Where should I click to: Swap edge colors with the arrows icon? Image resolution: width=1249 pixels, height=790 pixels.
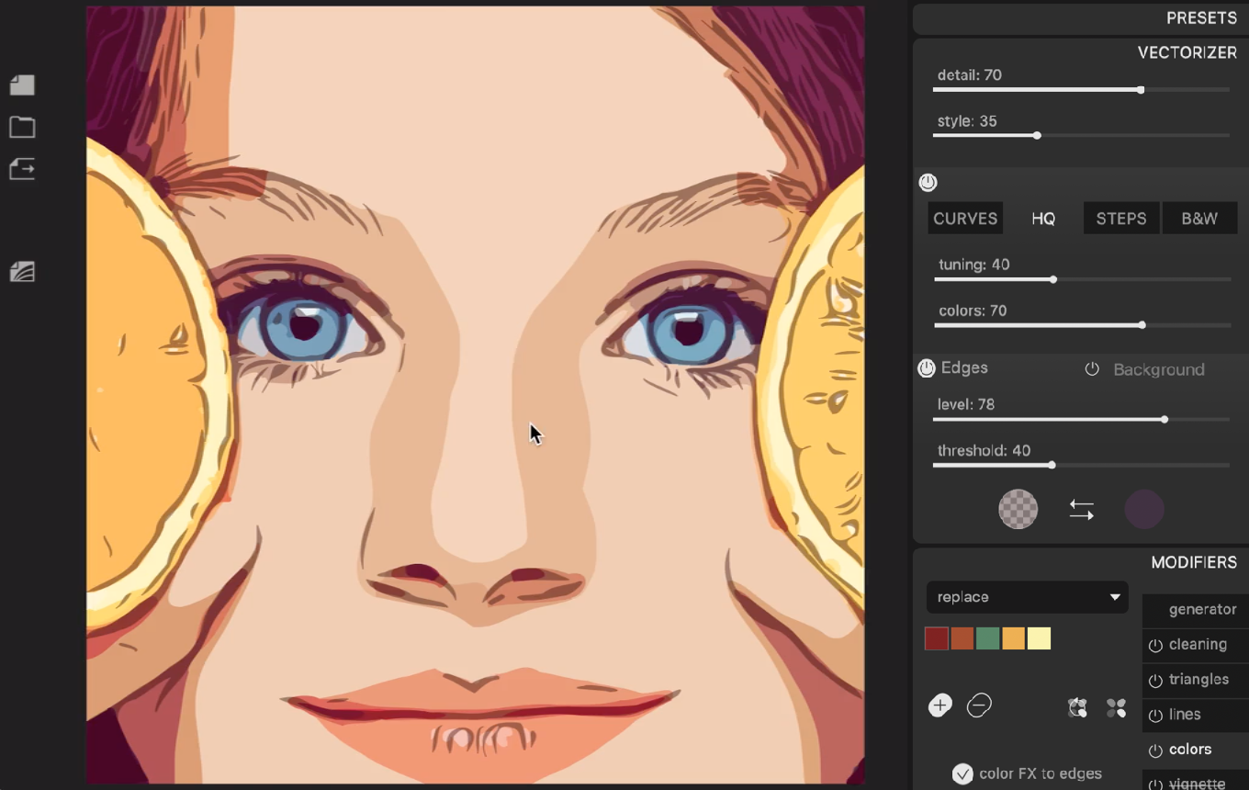pyautogui.click(x=1081, y=510)
